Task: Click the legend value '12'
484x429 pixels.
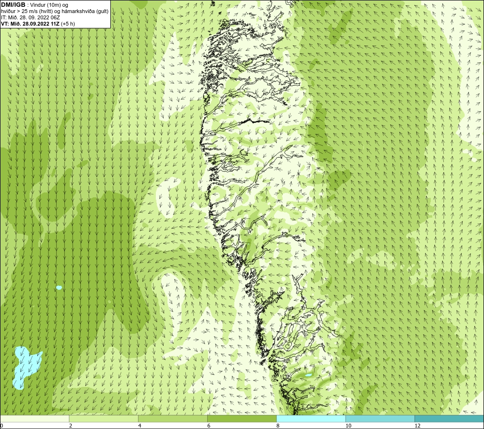Action: [417, 426]
